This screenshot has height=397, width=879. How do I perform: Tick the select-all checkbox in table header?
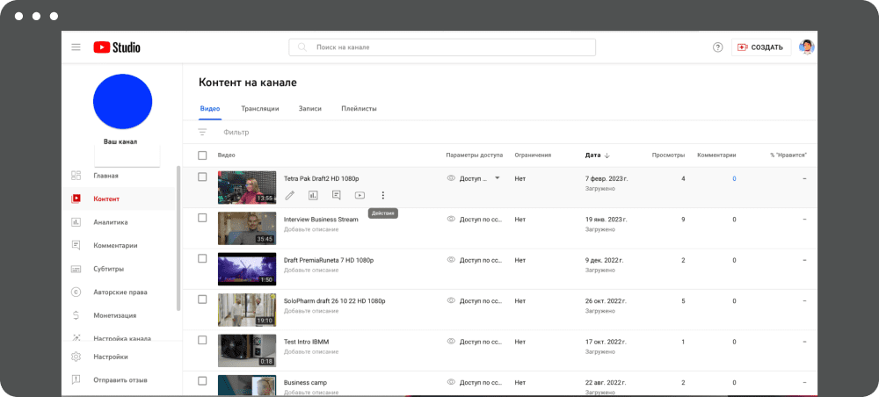coord(202,155)
